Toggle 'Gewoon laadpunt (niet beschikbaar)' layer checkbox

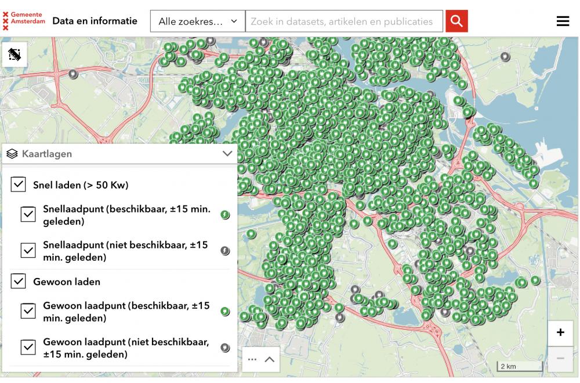(x=28, y=347)
